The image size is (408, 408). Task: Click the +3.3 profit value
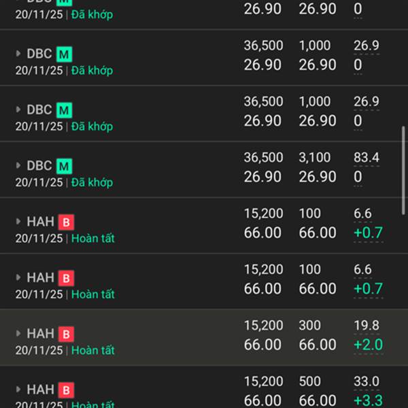pos(368,400)
